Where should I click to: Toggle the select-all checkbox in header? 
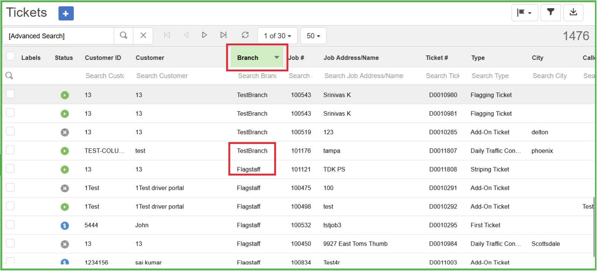point(10,56)
